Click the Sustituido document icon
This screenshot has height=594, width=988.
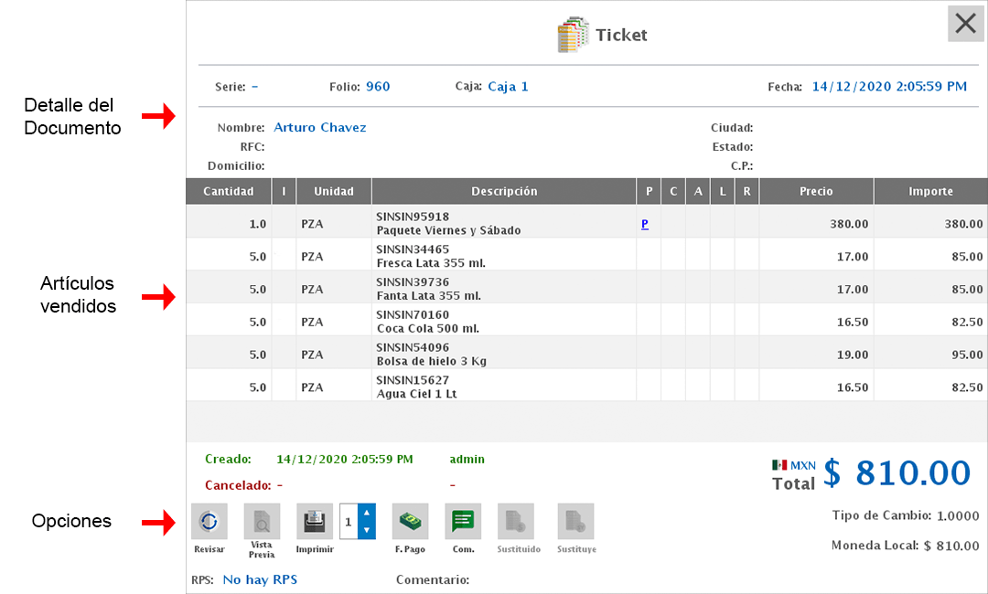tap(516, 521)
